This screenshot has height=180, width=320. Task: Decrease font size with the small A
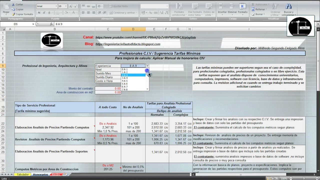click(x=75, y=6)
